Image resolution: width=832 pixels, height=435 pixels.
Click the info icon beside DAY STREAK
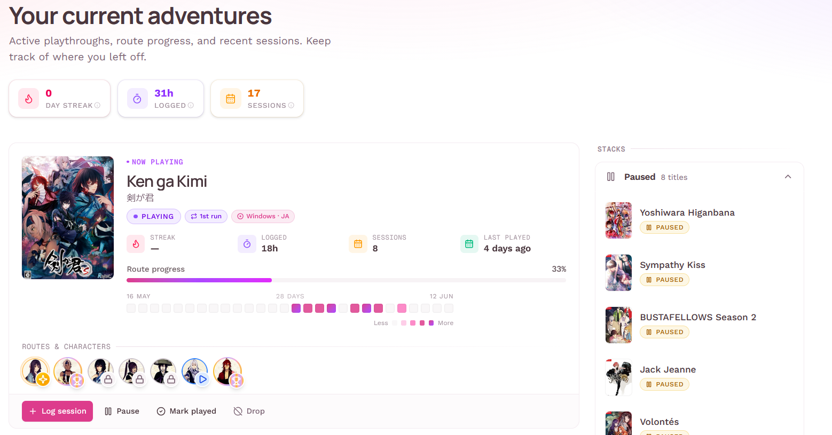point(97,106)
